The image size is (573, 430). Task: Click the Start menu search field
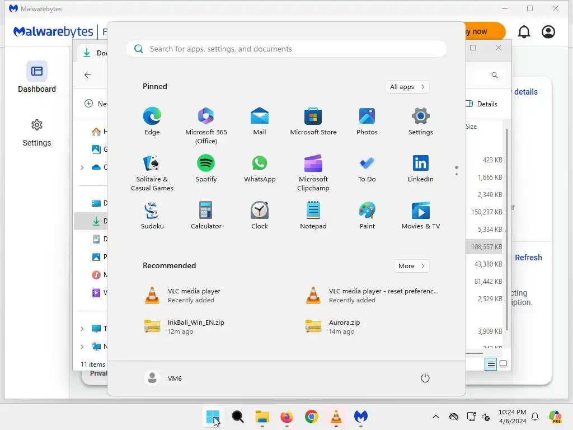click(286, 49)
